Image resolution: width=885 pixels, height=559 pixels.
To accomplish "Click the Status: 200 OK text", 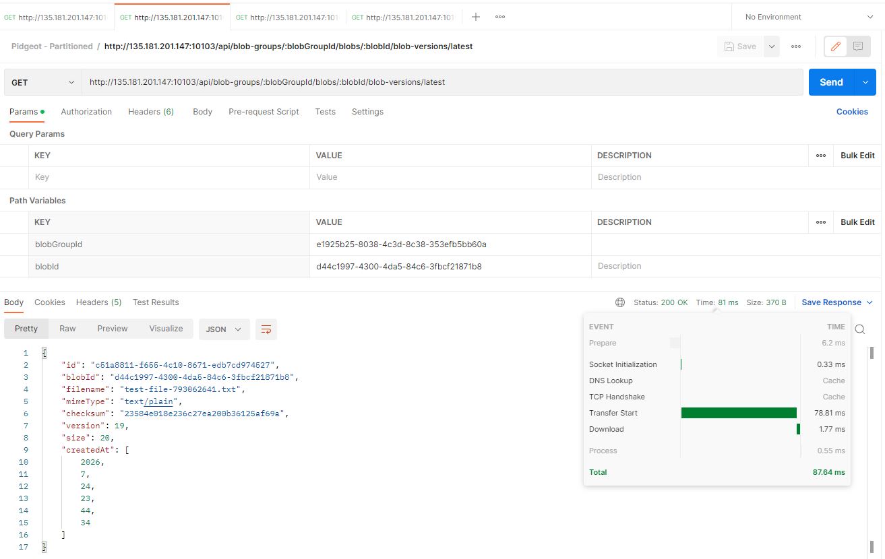I will click(x=661, y=302).
